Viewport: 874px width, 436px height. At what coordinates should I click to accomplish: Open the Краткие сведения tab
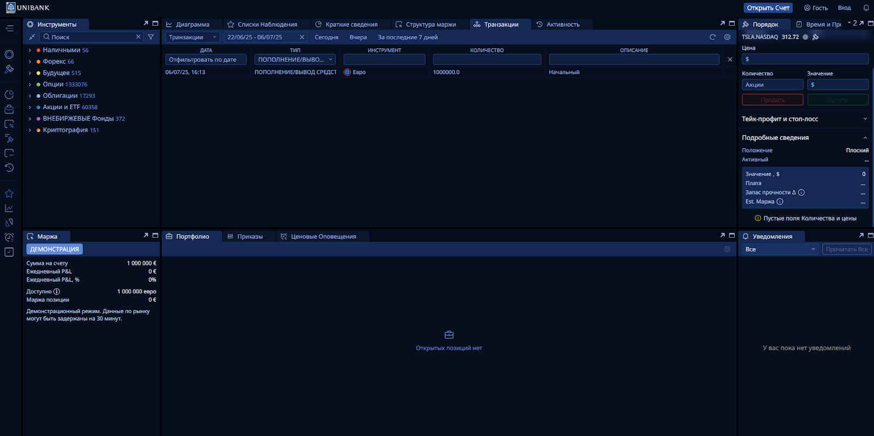click(x=346, y=25)
